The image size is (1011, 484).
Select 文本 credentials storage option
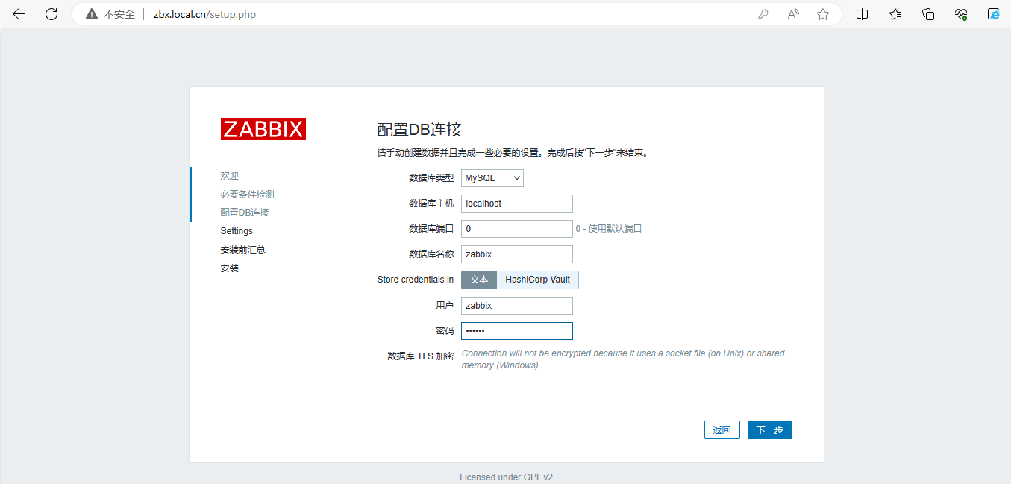(479, 280)
